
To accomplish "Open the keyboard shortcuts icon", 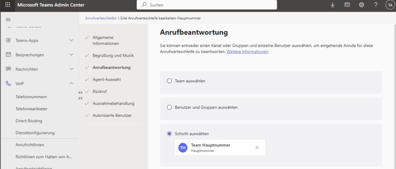I will point(347,5).
